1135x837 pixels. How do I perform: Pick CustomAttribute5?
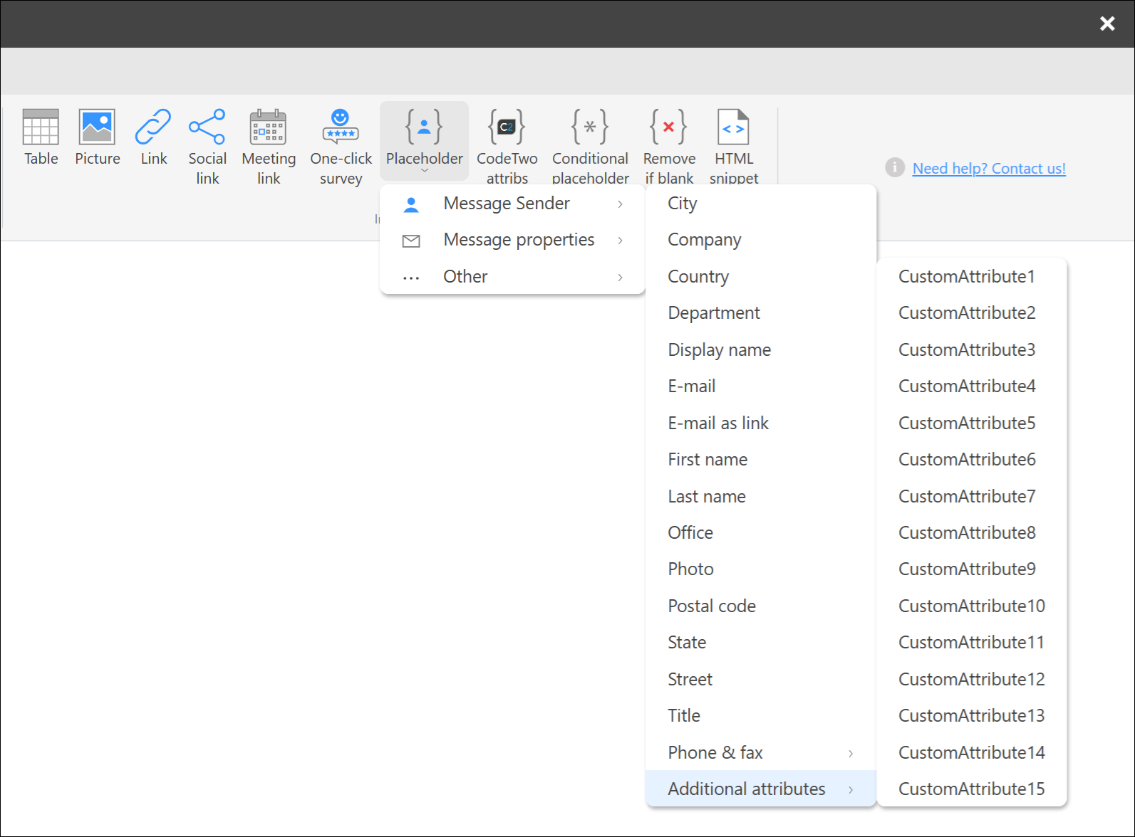pyautogui.click(x=971, y=423)
